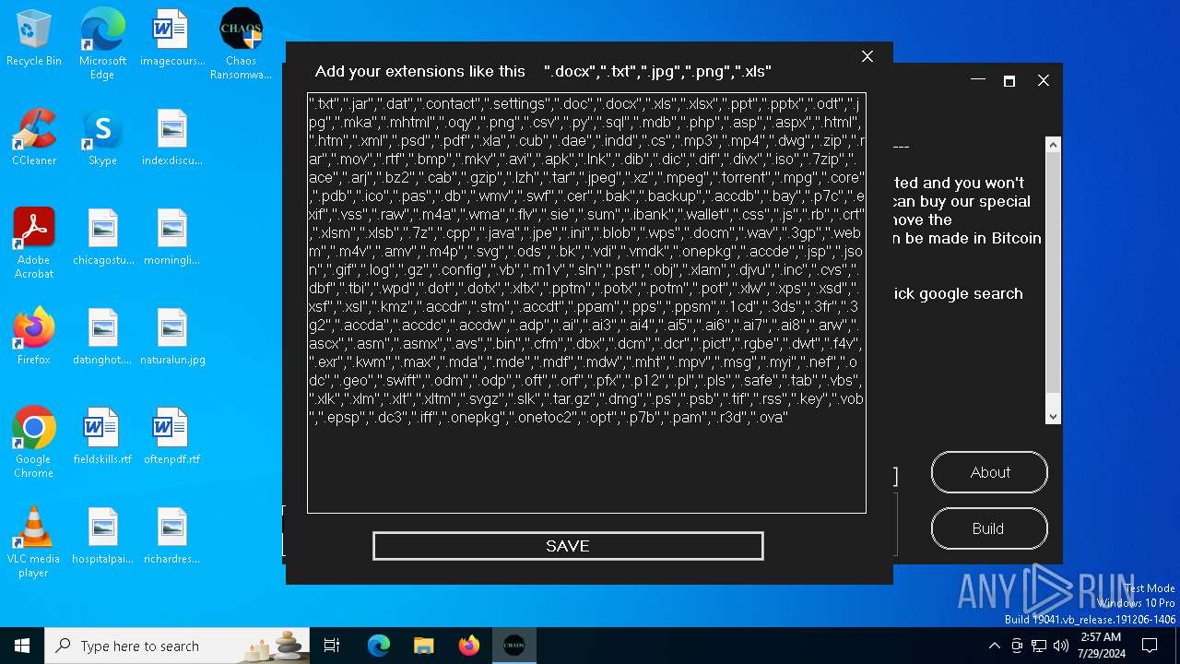Screen dimensions: 1180x664
Task: Close the extensions dialog with X
Action: click(867, 56)
